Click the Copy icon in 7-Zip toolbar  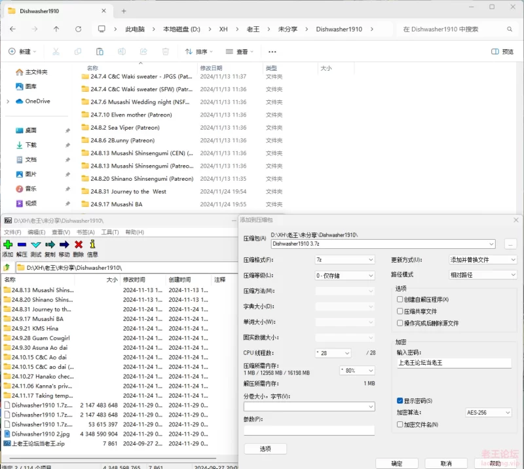50,244
